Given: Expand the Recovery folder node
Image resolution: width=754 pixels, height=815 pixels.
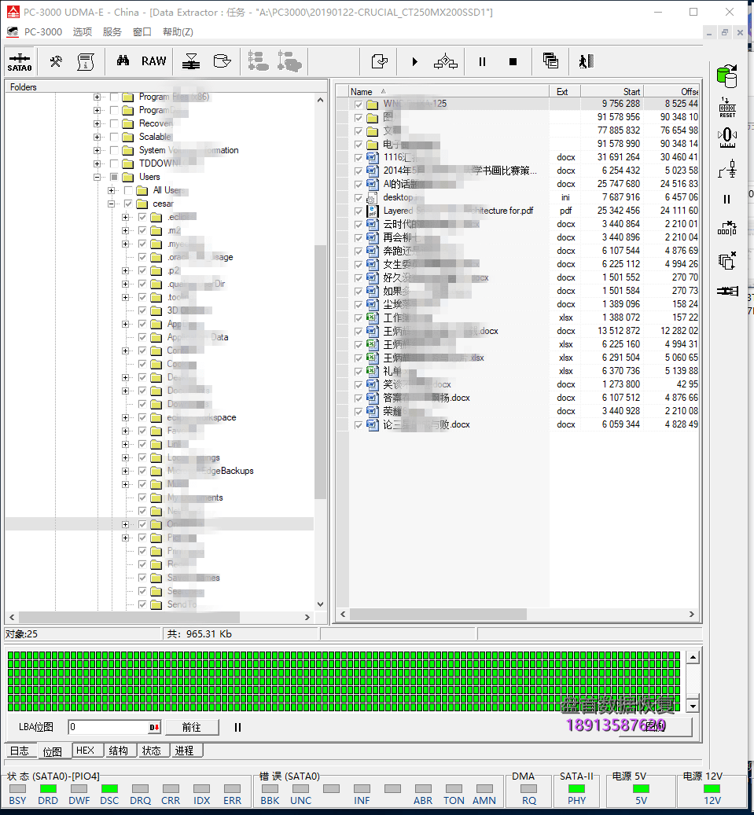Looking at the screenshot, I should [x=97, y=123].
